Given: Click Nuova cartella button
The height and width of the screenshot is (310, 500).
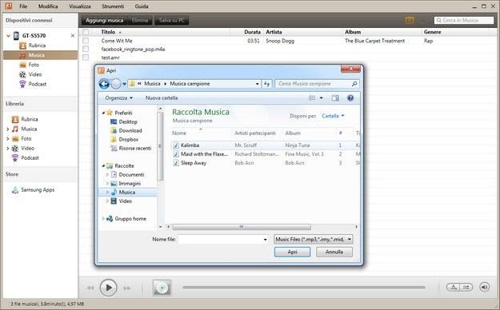Looking at the screenshot, I should 162,97.
